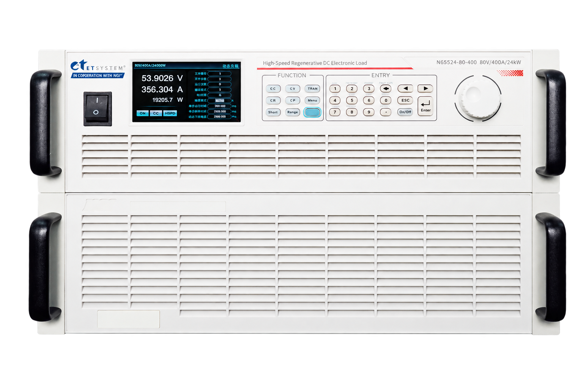Click the right arrow cursor key

coord(425,89)
